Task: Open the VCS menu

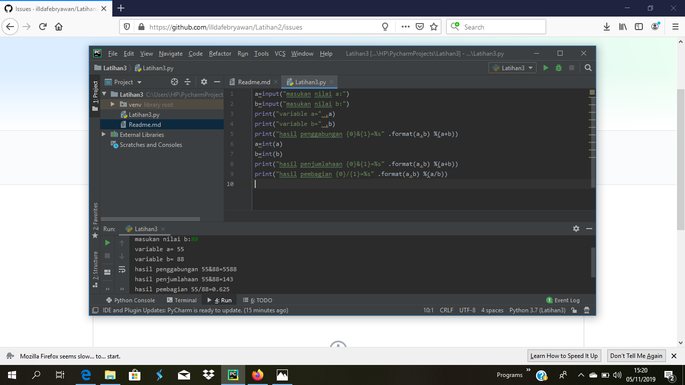Action: 280,54
